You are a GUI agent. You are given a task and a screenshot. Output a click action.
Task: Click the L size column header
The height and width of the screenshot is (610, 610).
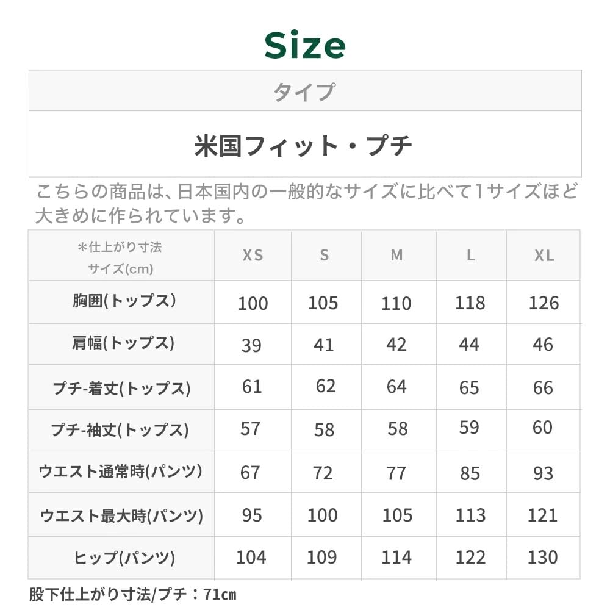tap(470, 256)
